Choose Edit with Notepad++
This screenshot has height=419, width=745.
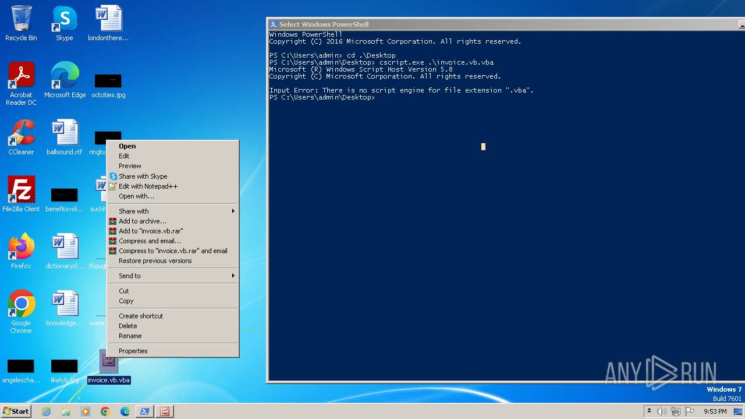[x=173, y=186]
